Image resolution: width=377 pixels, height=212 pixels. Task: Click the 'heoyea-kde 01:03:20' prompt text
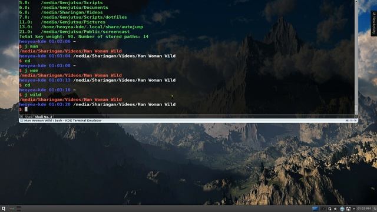pos(45,104)
